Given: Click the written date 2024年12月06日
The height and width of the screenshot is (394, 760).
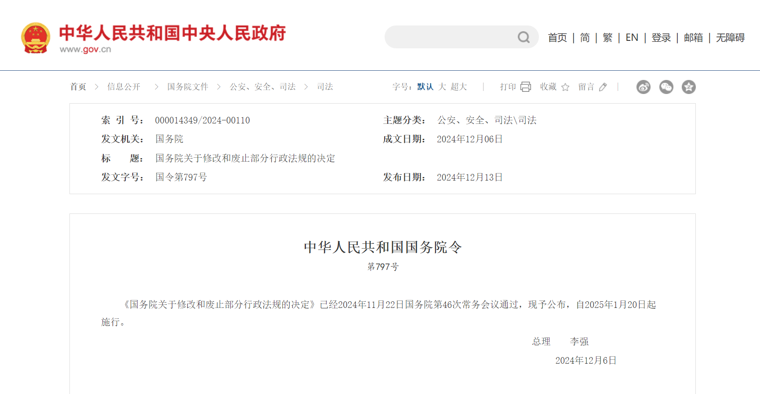Looking at the screenshot, I should 469,139.
